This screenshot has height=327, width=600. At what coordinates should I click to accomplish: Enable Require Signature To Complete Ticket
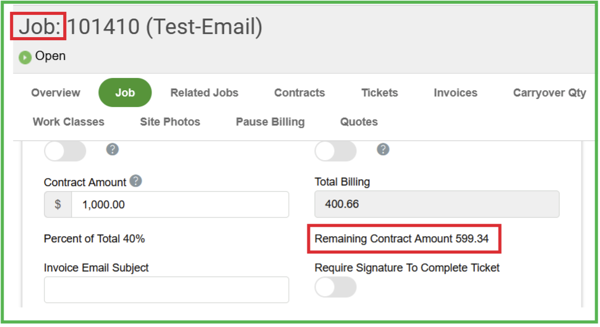point(335,287)
